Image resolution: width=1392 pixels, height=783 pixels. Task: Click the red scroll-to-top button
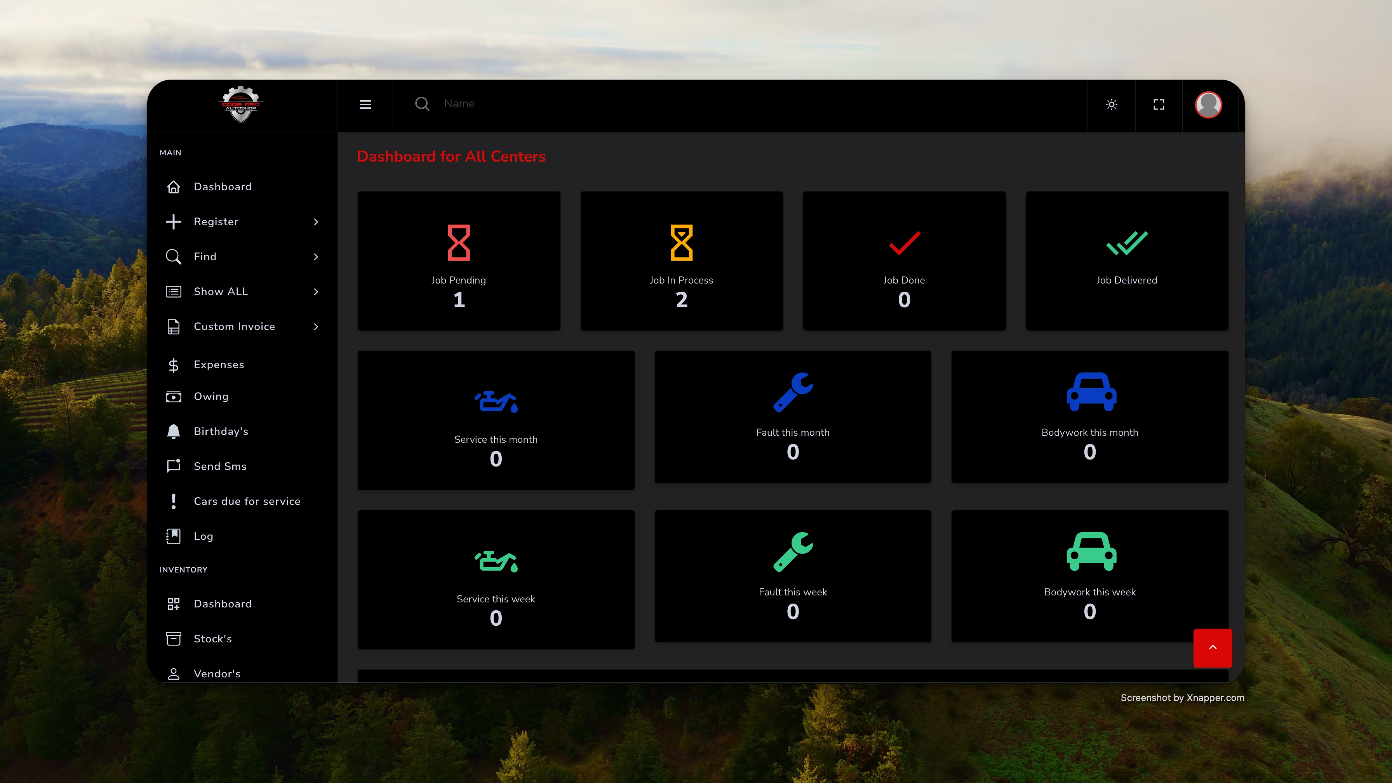pyautogui.click(x=1213, y=648)
